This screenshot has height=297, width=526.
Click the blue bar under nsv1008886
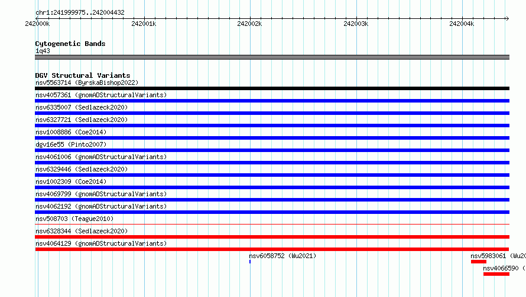tap(272, 138)
